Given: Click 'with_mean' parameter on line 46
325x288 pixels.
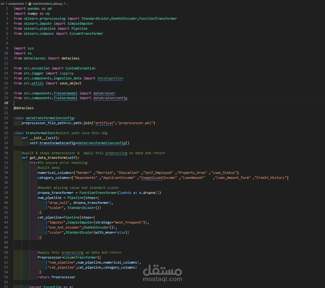Looking at the screenshot, I should (104, 232).
